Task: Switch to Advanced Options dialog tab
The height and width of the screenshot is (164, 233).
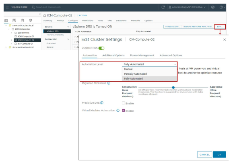Action: coord(171,55)
